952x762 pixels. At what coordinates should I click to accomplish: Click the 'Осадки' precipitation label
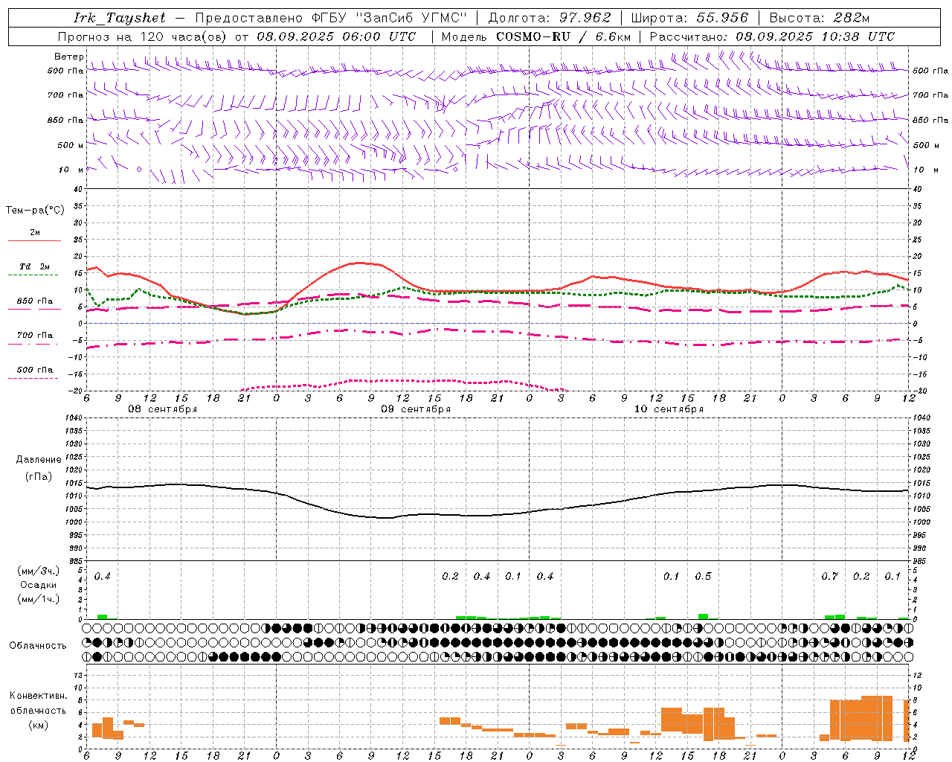39,585
